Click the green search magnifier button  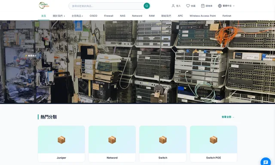coord(147,6)
